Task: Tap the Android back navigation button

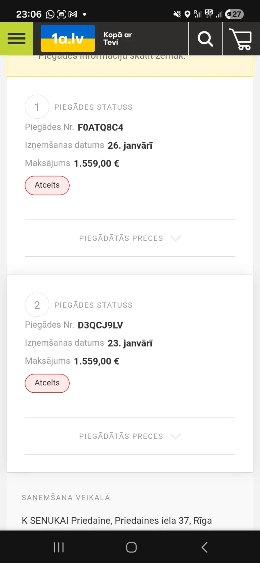Action: [x=205, y=547]
